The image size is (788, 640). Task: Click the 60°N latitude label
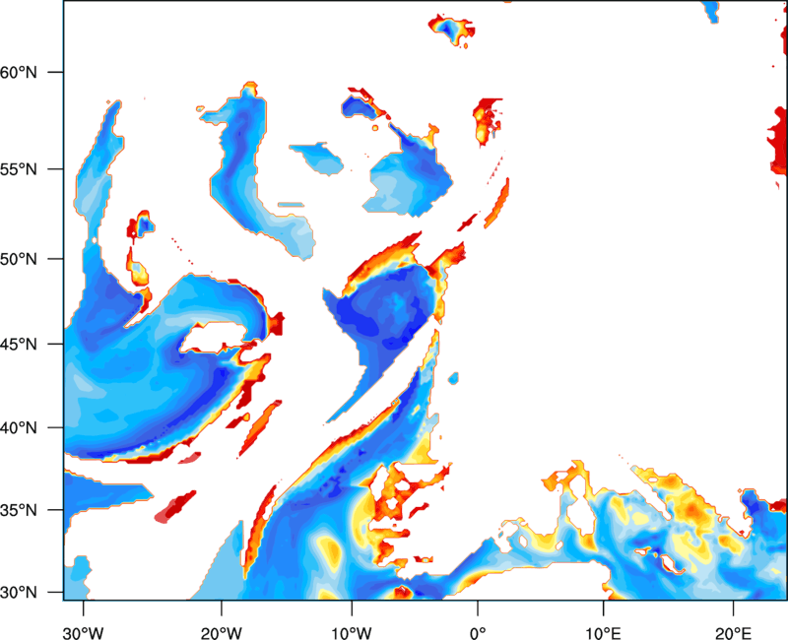(x=19, y=72)
